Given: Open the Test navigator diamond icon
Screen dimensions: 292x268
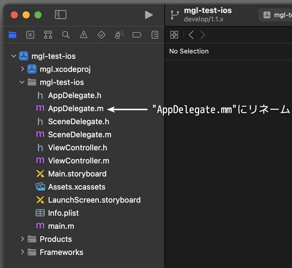Looking at the screenshot, I should pos(101,35).
